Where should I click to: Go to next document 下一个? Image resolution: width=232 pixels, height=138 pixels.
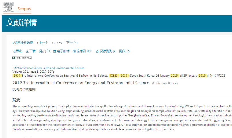click(72, 43)
